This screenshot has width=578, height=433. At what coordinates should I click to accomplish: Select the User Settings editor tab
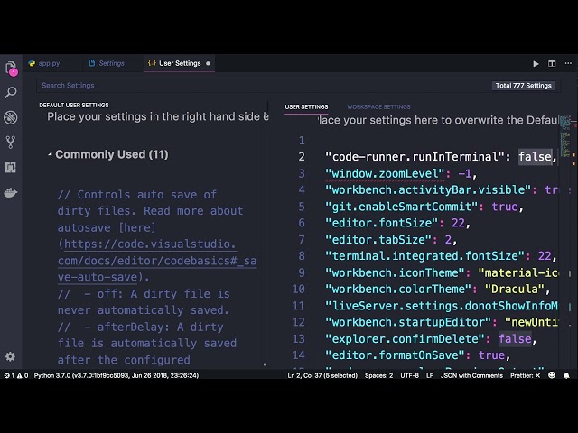click(179, 63)
